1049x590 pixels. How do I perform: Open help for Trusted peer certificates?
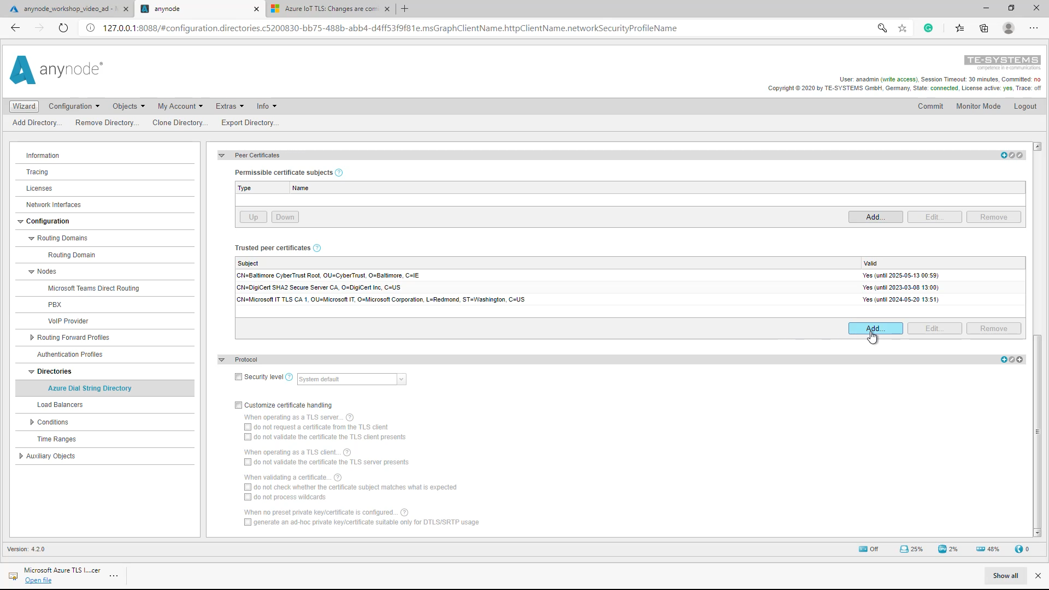317,249
